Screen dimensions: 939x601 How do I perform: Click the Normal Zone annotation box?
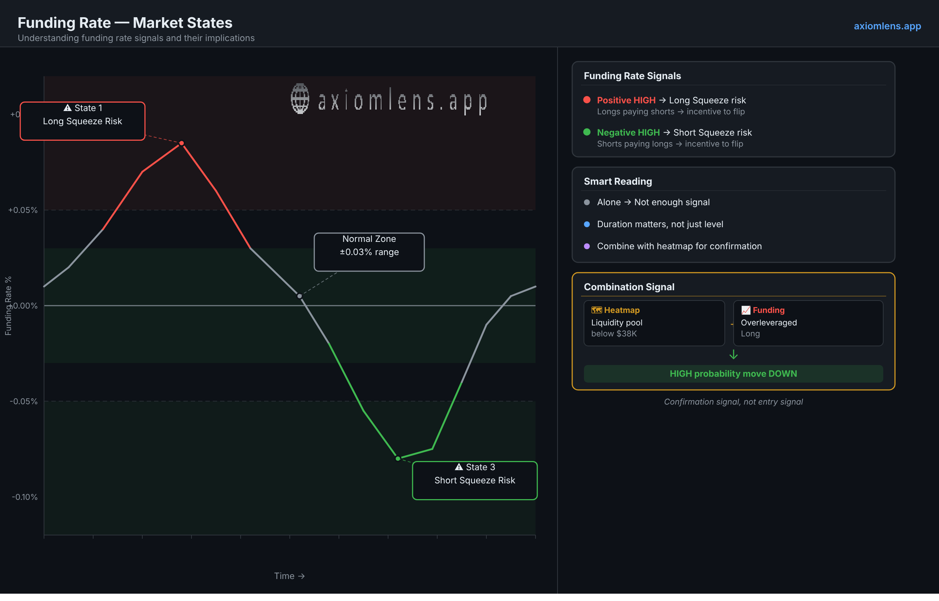(369, 252)
